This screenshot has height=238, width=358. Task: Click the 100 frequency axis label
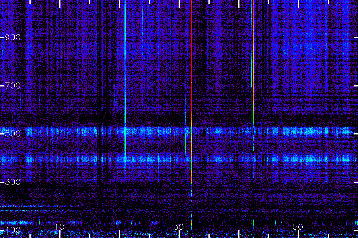(13, 230)
